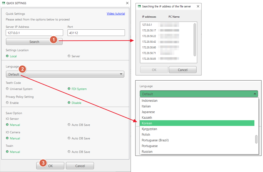This screenshot has width=263, height=172.
Task: Select Server settings location
Action: click(74, 56)
